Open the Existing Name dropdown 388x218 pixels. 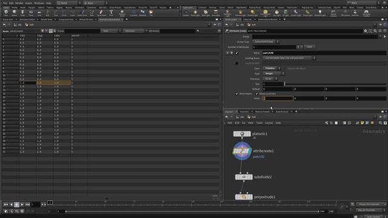[289, 58]
